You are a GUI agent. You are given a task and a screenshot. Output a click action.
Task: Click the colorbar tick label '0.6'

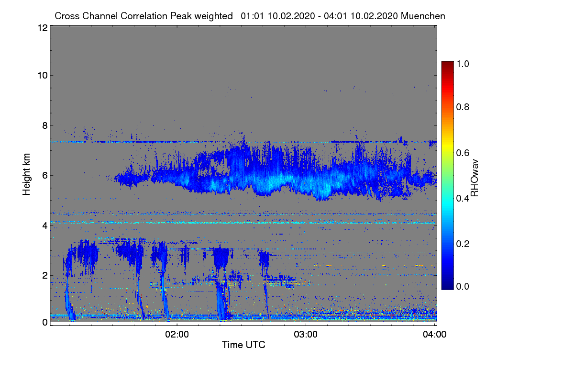(x=462, y=153)
